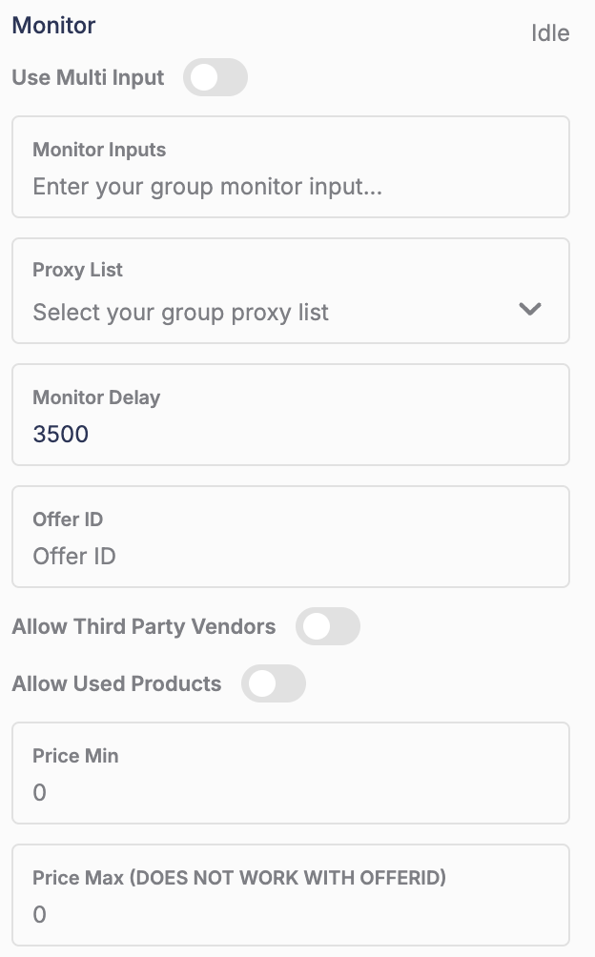Click the "Allow Used Products" text label
595x957 pixels.
[x=116, y=684]
